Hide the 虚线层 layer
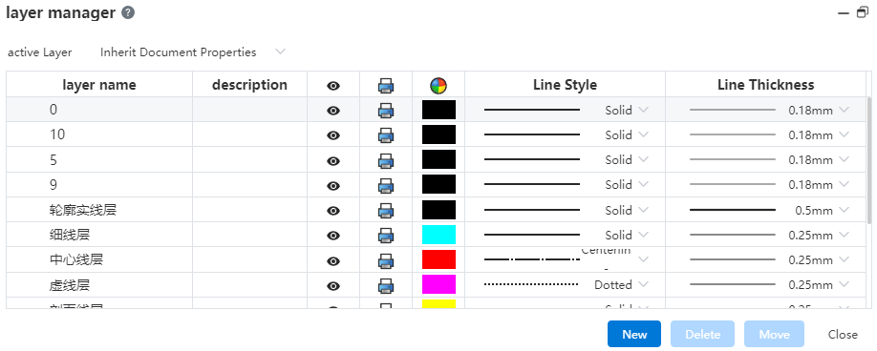Image resolution: width=877 pixels, height=351 pixels. [x=333, y=286]
